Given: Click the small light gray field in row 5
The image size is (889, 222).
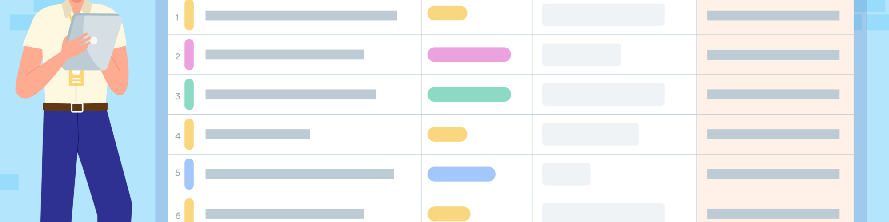Looking at the screenshot, I should click(x=566, y=174).
